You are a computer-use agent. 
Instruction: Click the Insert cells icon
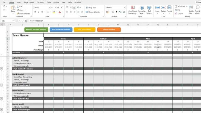click(x=157, y=8)
